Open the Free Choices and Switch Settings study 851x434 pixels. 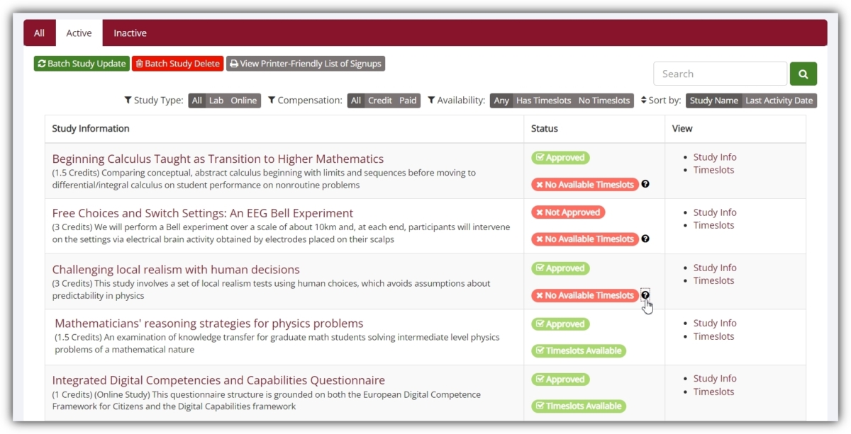202,213
